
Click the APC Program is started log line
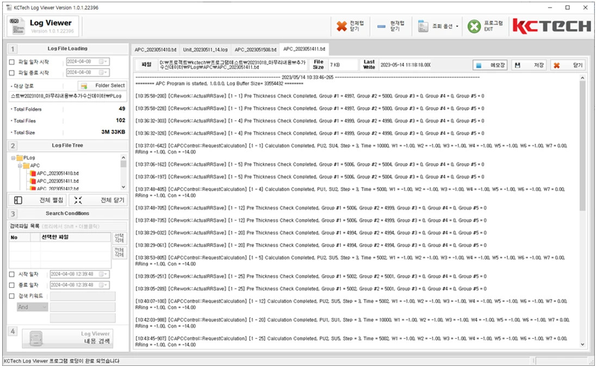point(219,84)
